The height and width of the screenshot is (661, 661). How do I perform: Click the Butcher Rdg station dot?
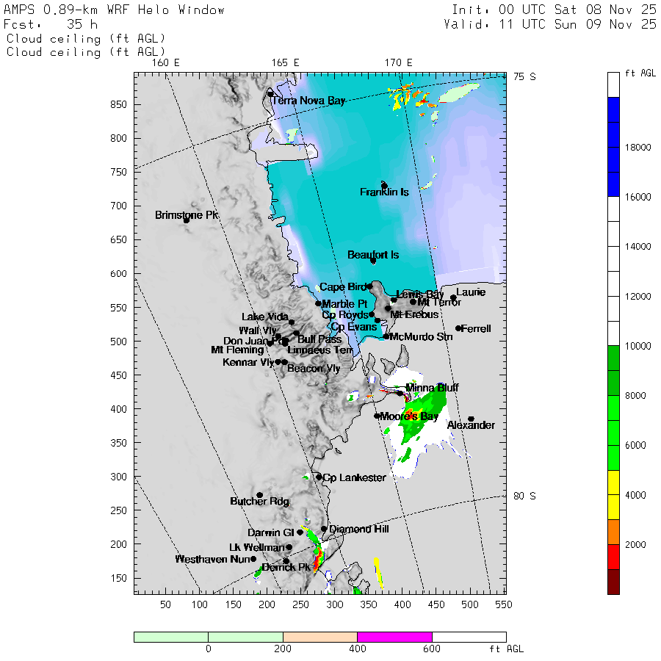click(x=259, y=495)
